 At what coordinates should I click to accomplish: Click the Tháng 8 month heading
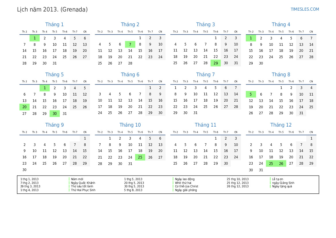tap(281, 75)
